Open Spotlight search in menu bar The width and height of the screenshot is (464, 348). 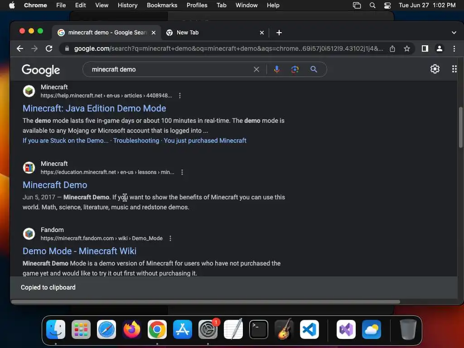(x=372, y=5)
